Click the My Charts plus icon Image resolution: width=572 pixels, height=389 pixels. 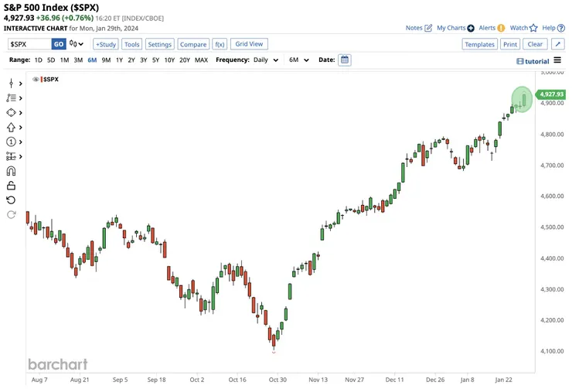pyautogui.click(x=471, y=28)
